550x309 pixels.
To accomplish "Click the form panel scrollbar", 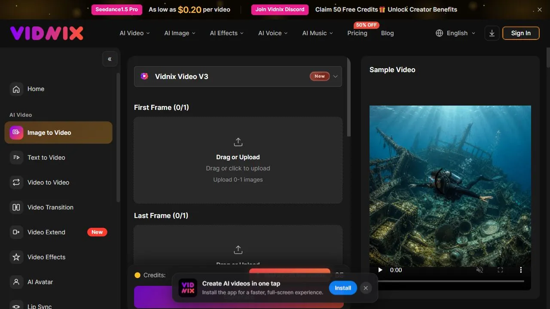I will coord(349,98).
